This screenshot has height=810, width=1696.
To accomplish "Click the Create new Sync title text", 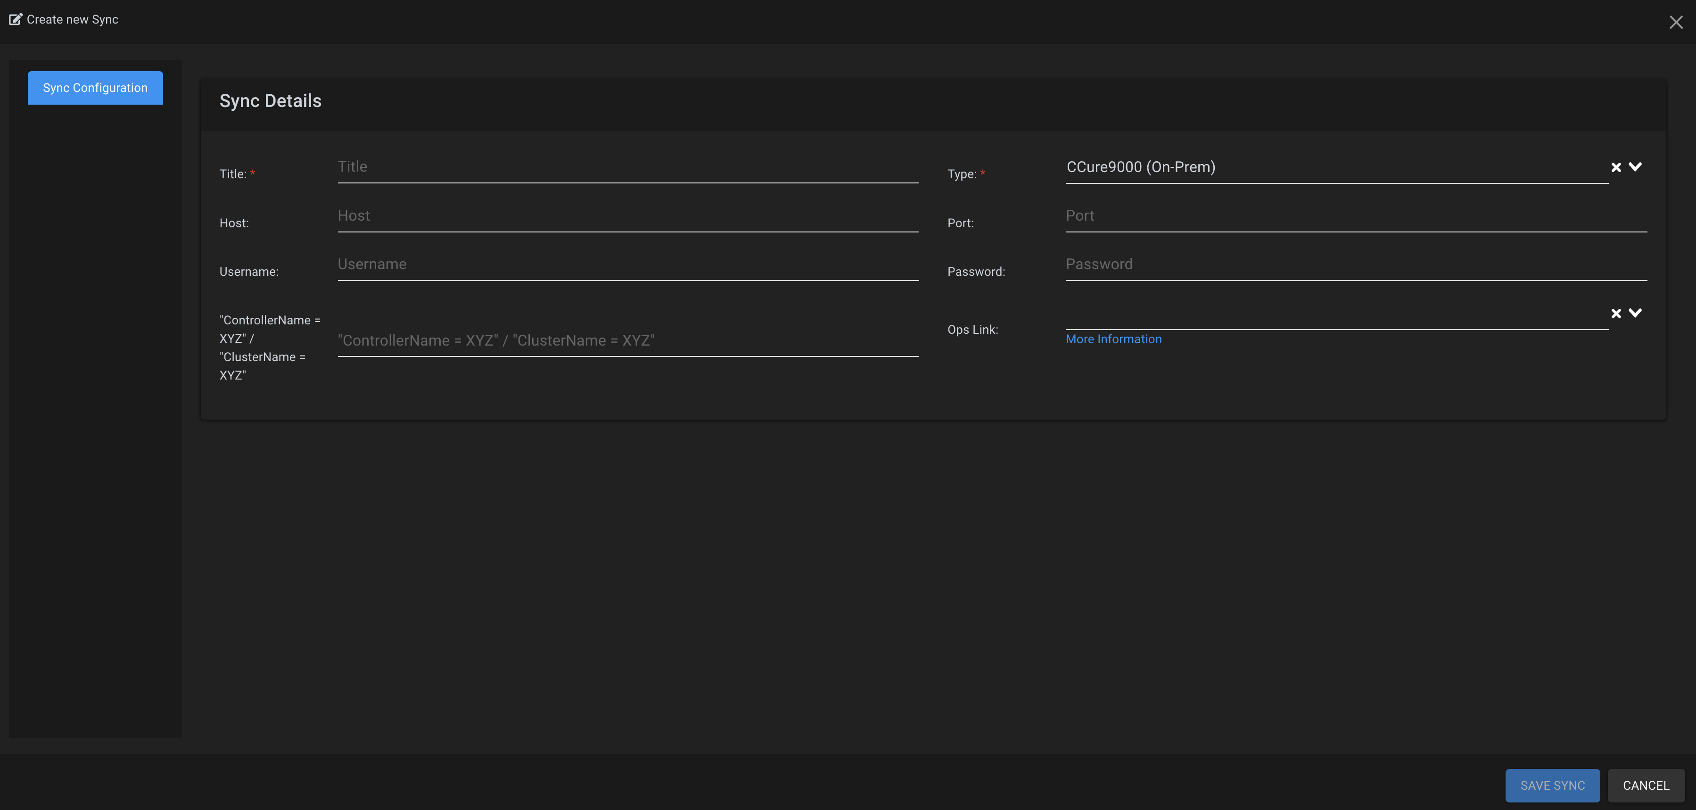I will coord(73,19).
